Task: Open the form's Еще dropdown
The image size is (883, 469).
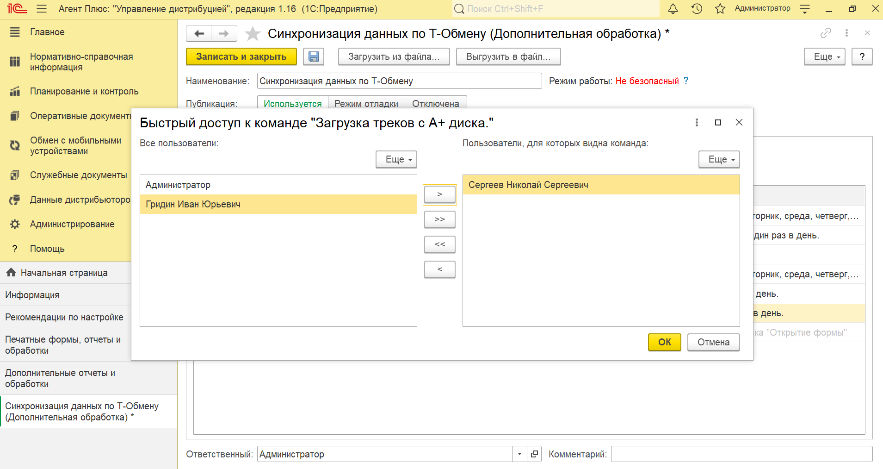Action: pyautogui.click(x=825, y=56)
